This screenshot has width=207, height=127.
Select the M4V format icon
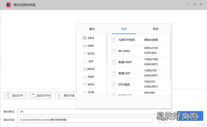85,77
